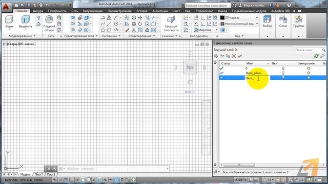Image resolution: width=328 pixels, height=184 pixels.
Task: Open the Визуализация ribbon tab
Action: click(93, 11)
